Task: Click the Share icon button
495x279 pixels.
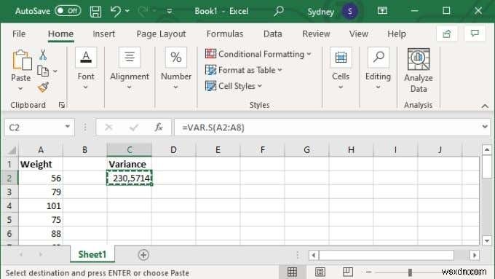Action: pyautogui.click(x=447, y=34)
